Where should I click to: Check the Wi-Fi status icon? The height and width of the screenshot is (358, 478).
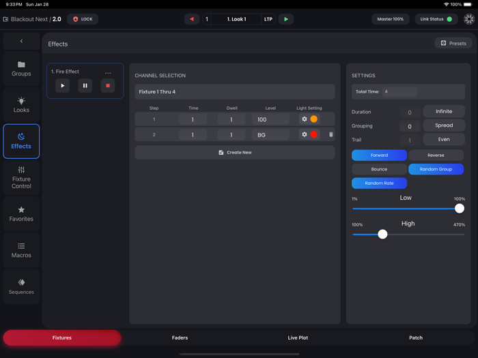click(447, 4)
